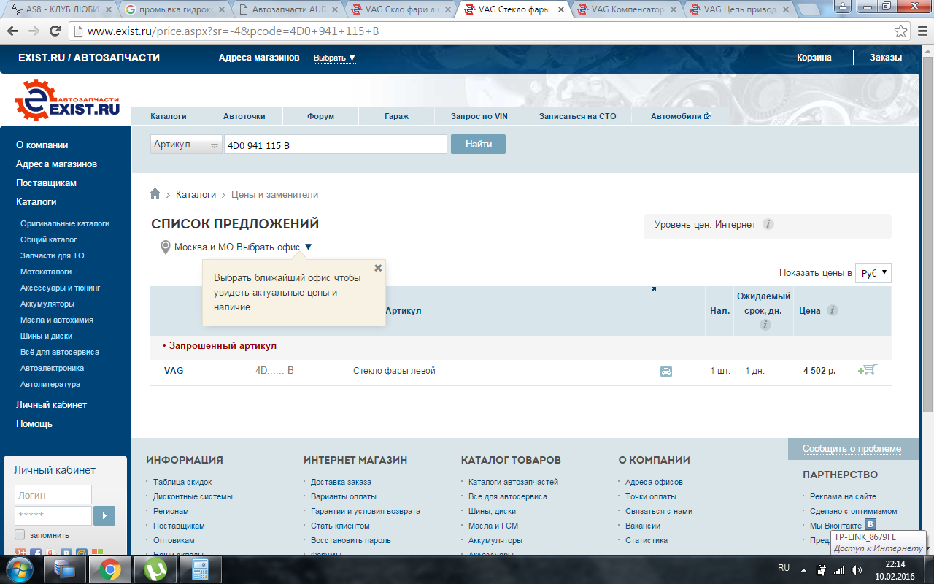Click the VAG brand name in offer row
The width and height of the screenshot is (934, 584).
tap(174, 371)
